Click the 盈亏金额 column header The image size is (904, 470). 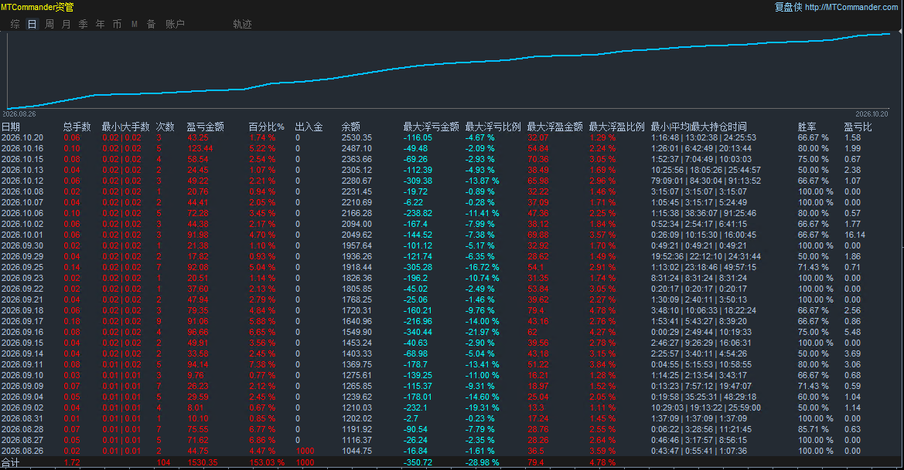205,127
